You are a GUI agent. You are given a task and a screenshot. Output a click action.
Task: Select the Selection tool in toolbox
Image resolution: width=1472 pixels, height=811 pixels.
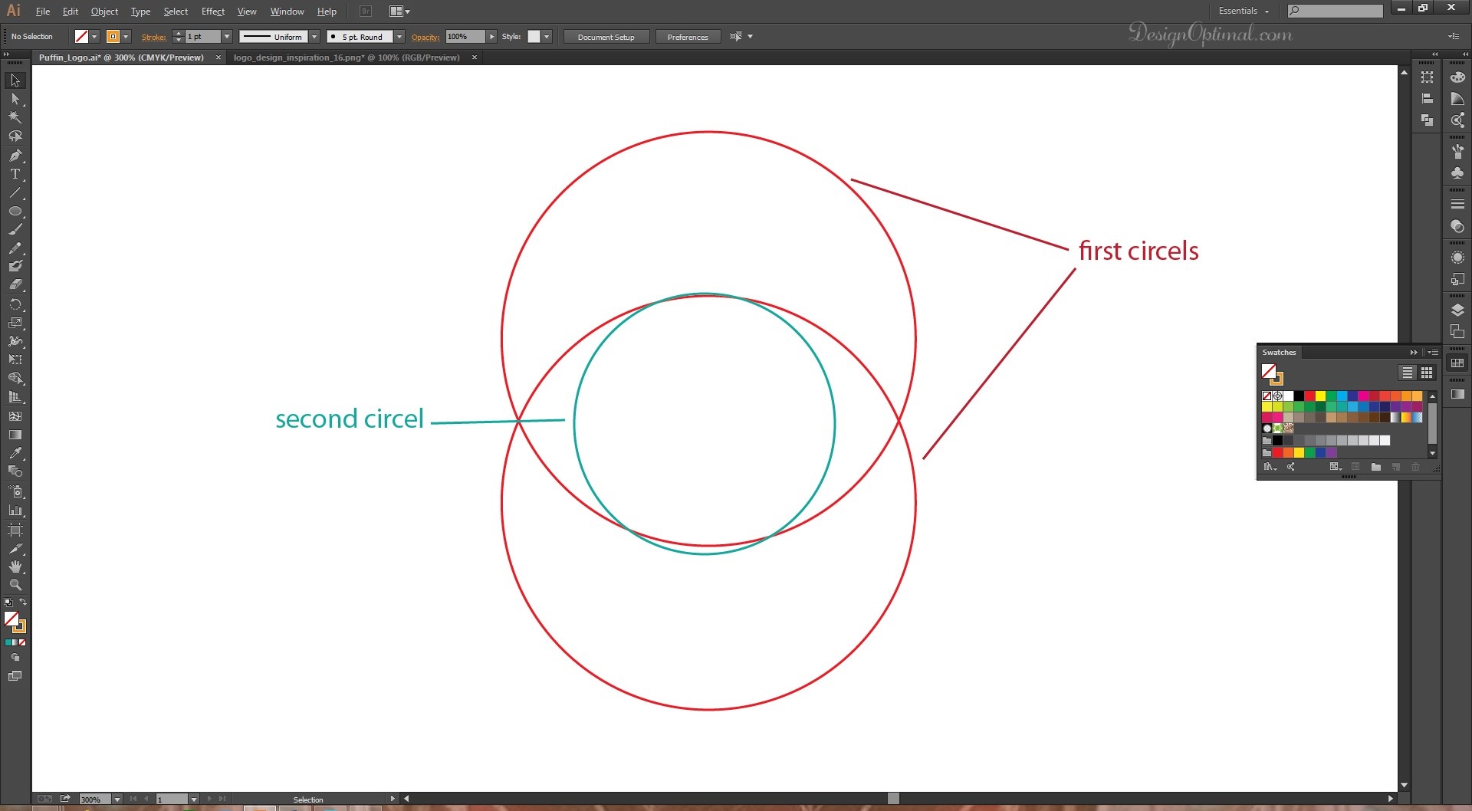tap(15, 80)
